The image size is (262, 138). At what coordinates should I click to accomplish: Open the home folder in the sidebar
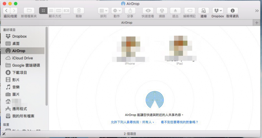[x=23, y=102]
